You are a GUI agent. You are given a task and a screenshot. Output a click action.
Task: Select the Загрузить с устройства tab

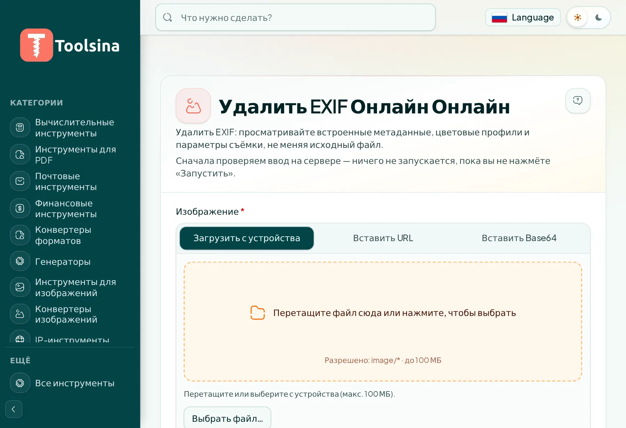247,238
